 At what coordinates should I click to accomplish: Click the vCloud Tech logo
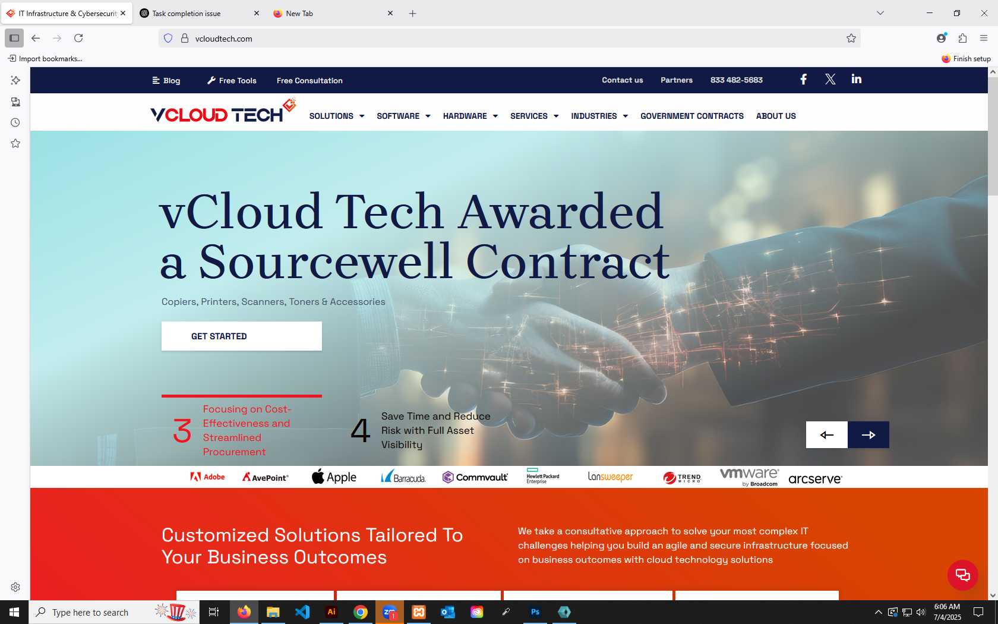point(223,111)
